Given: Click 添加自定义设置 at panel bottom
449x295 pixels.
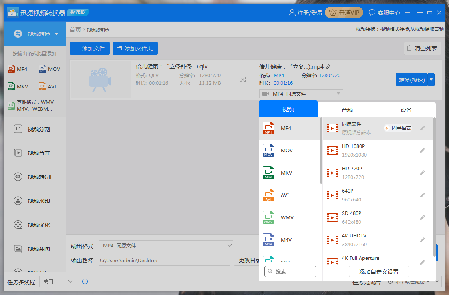Looking at the screenshot, I should click(379, 271).
